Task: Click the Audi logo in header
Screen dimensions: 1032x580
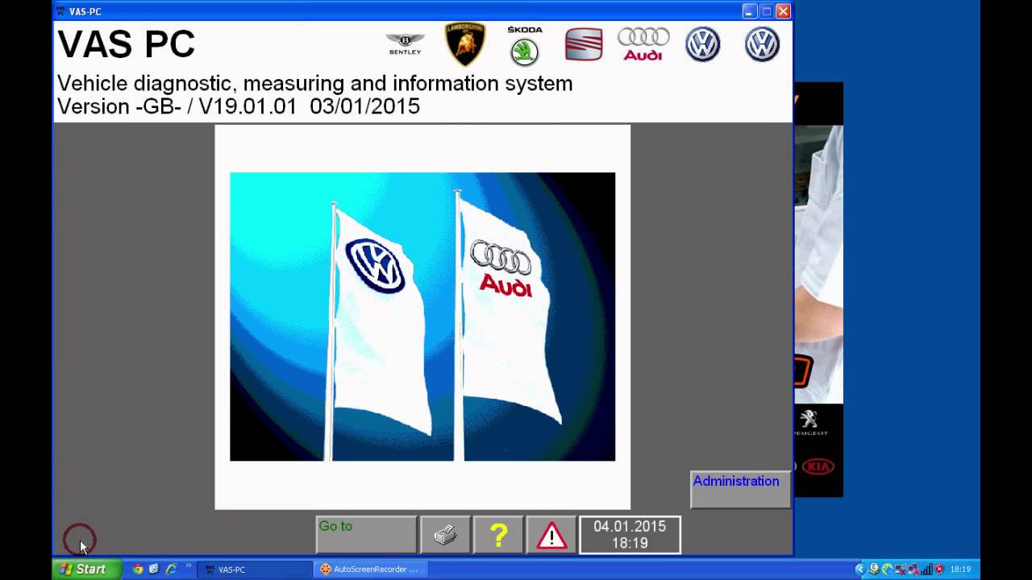Action: pyautogui.click(x=643, y=44)
